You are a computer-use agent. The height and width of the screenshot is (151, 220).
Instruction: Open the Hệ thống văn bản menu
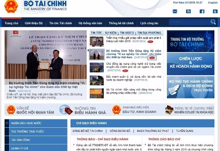[90, 23]
